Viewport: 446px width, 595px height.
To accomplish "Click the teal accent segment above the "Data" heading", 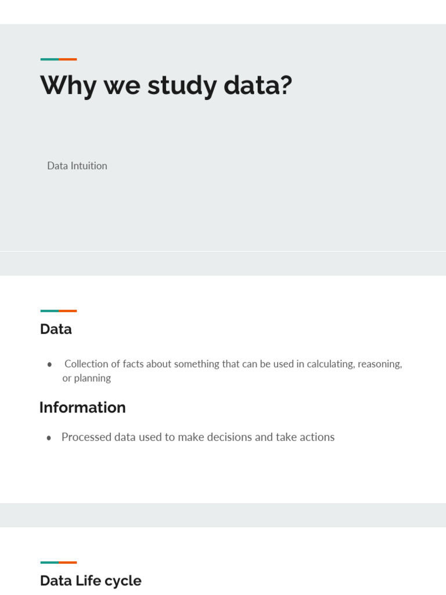I will coord(49,311).
